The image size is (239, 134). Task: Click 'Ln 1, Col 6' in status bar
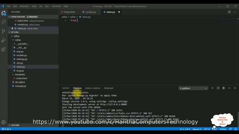(x=185, y=129)
